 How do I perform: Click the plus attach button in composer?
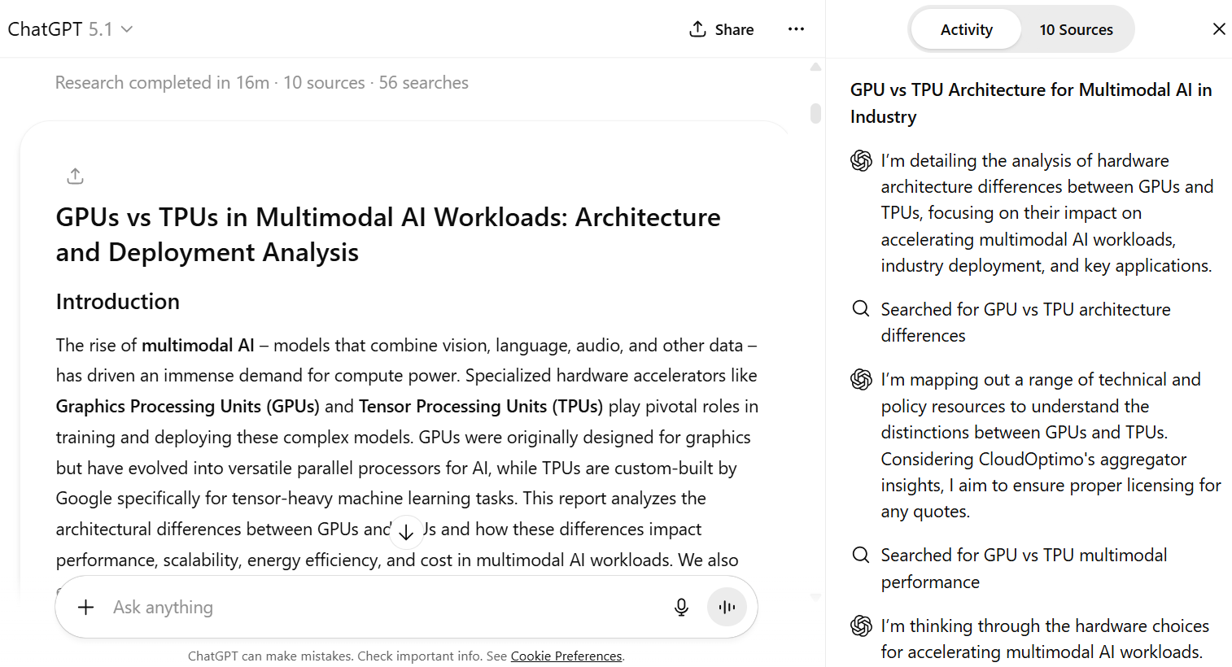point(86,607)
